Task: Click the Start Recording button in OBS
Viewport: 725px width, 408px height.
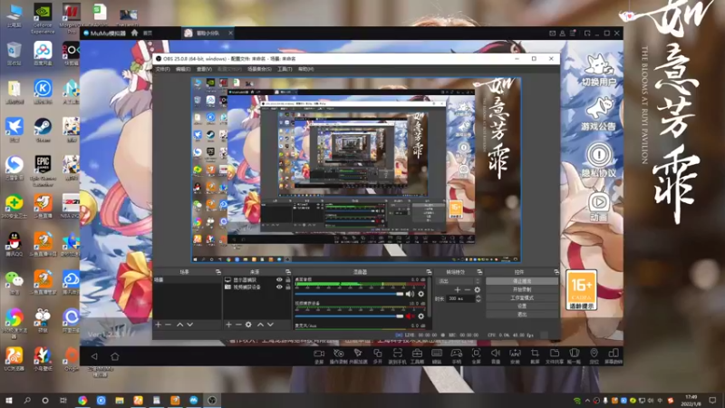Action: pyautogui.click(x=522, y=289)
